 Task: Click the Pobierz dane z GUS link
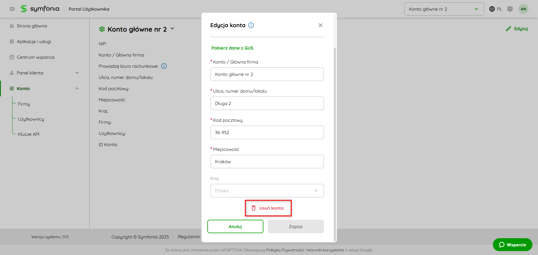[232, 48]
